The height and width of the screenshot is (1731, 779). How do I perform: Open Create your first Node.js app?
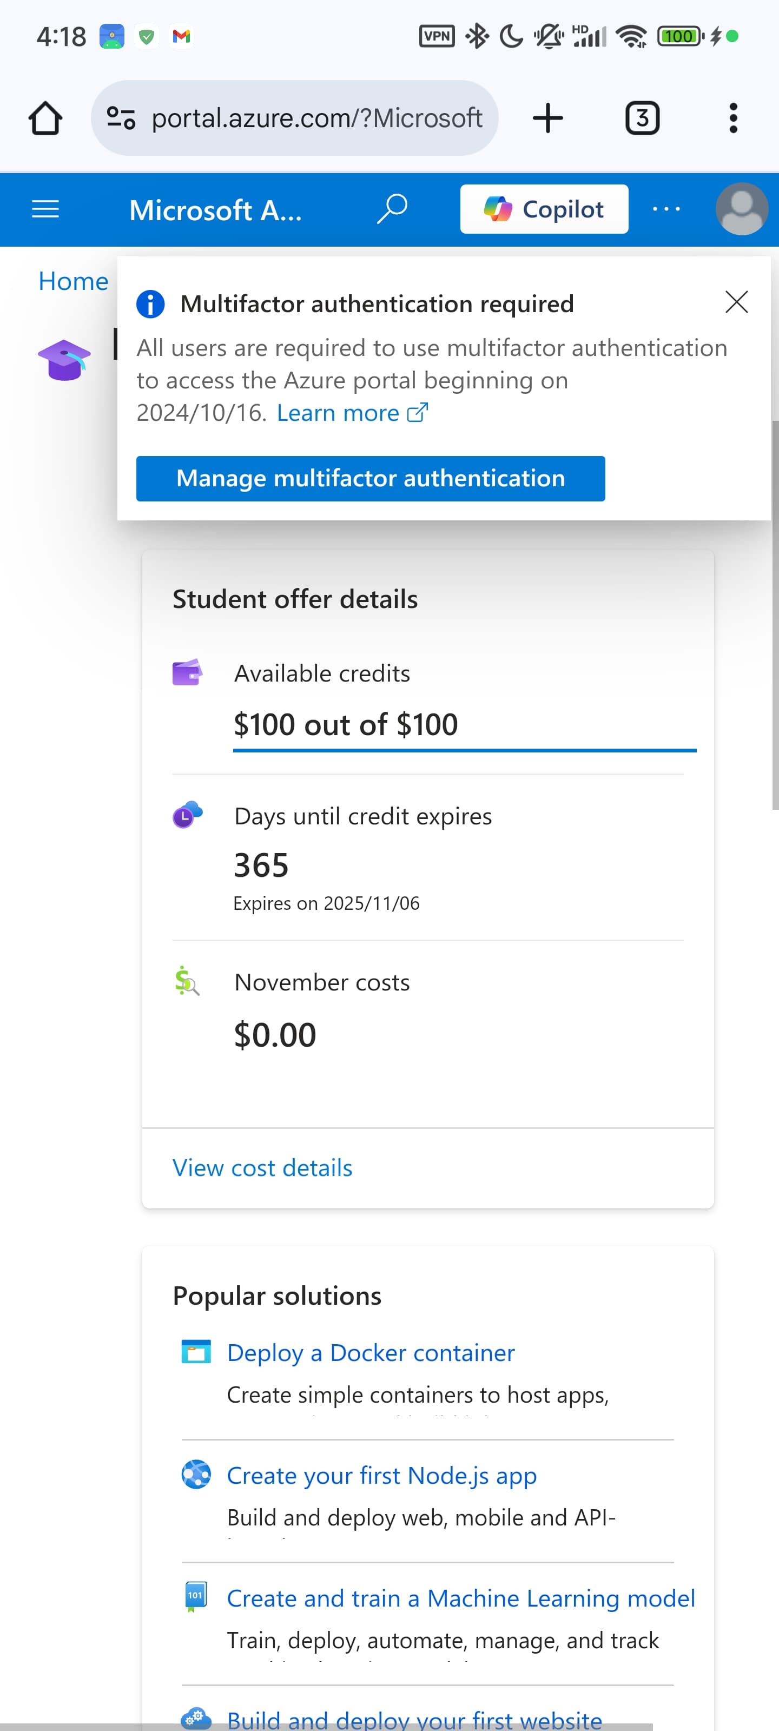point(382,1476)
